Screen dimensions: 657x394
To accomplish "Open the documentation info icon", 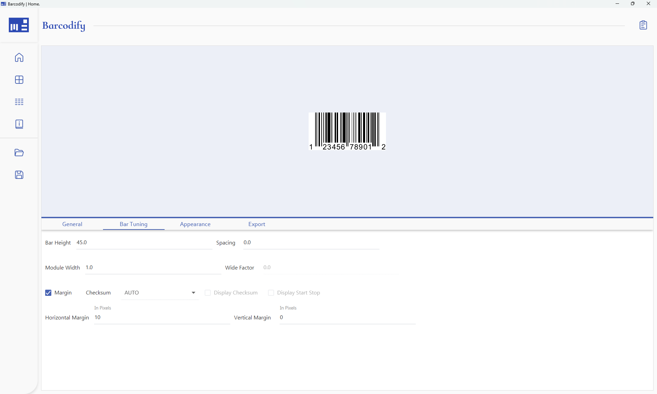I will 19,124.
